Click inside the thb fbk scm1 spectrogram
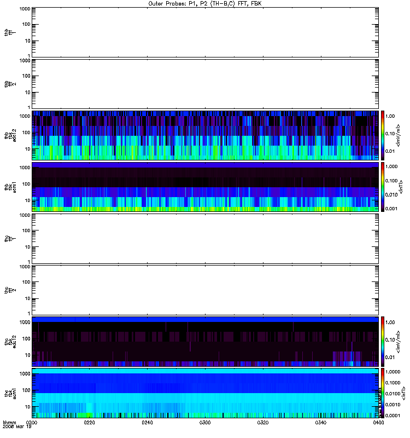The height and width of the screenshot is (438, 410). tap(206, 187)
